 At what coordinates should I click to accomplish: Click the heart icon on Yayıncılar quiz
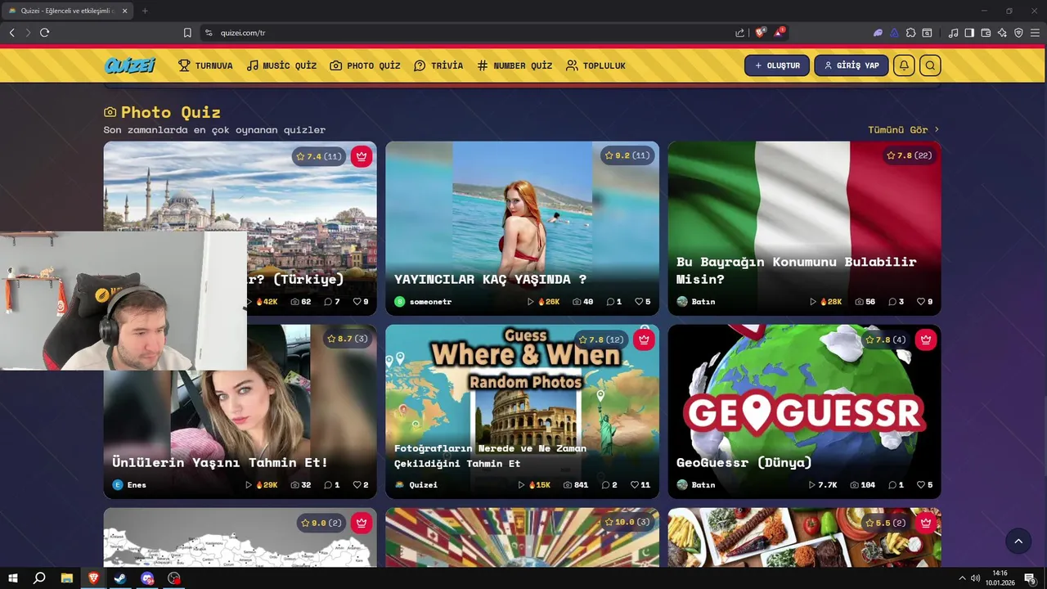639,302
